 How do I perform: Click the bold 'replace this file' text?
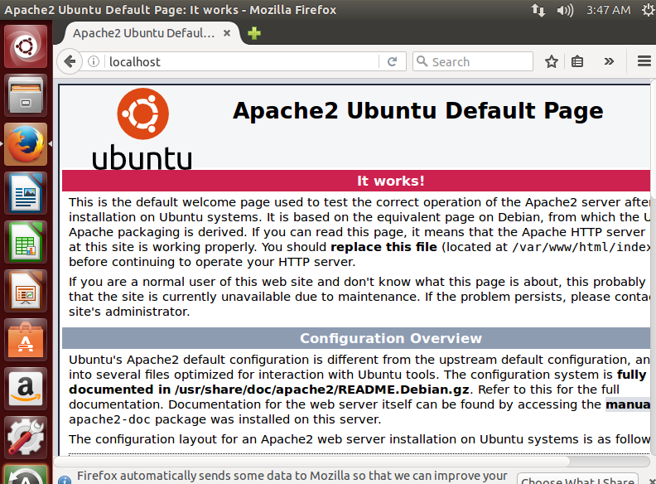[383, 247]
